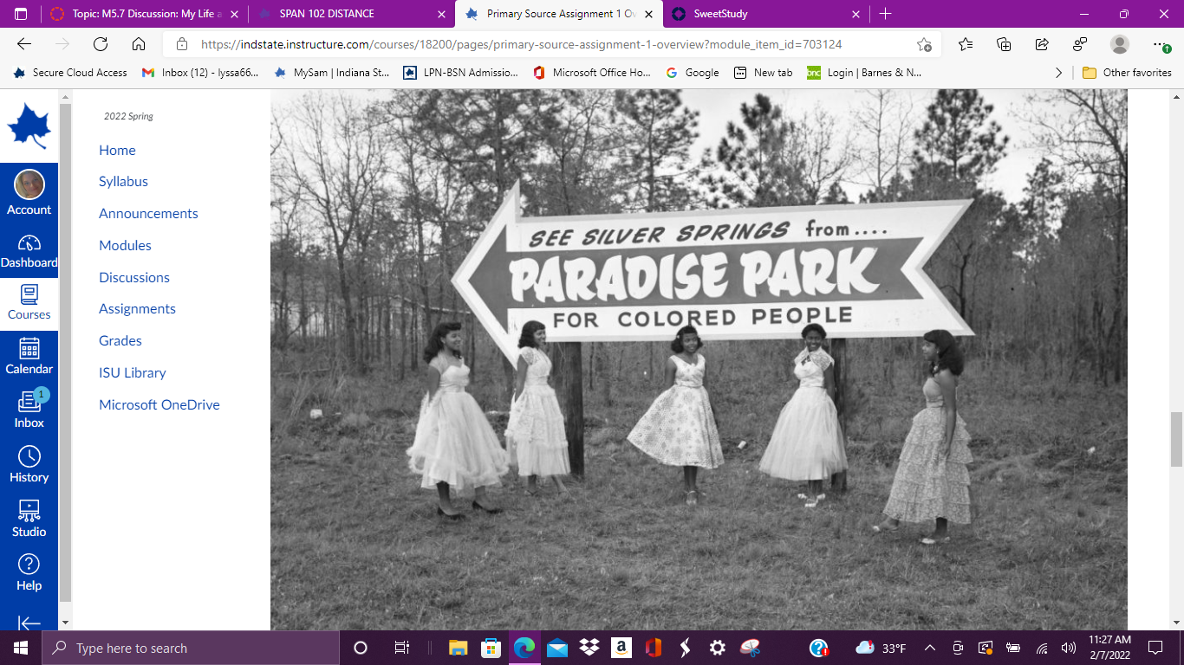Open Account in Canvas navigation
The height and width of the screenshot is (665, 1184).
29,192
